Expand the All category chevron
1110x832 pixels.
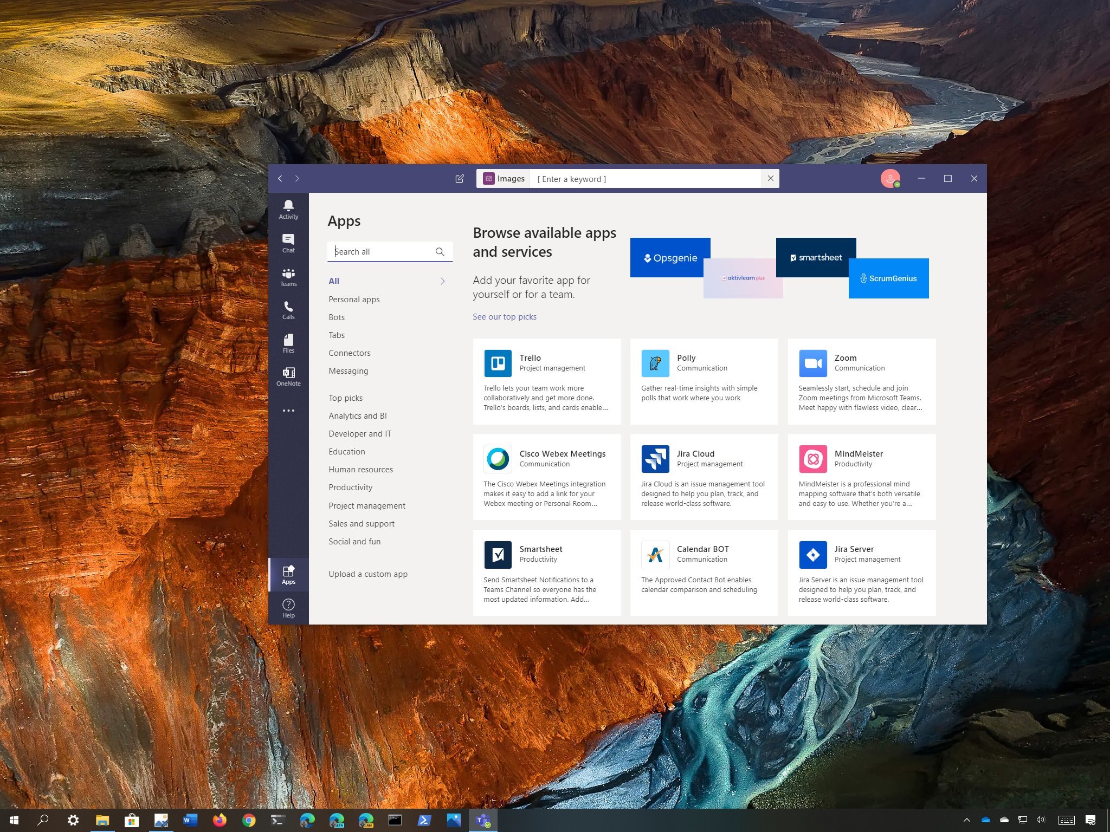point(442,281)
